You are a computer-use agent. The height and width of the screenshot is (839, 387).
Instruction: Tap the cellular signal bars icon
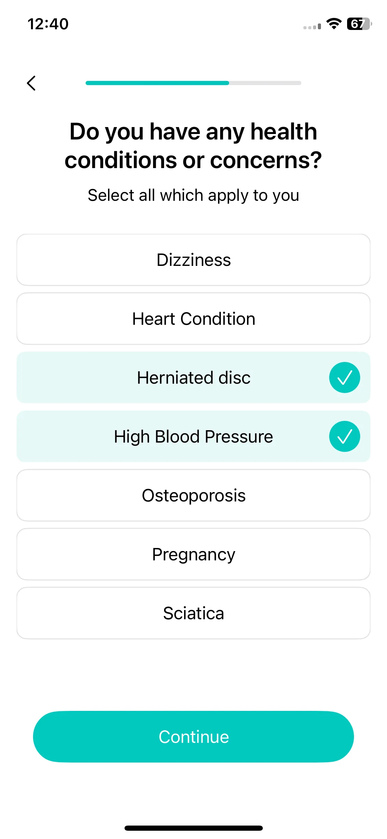[312, 26]
